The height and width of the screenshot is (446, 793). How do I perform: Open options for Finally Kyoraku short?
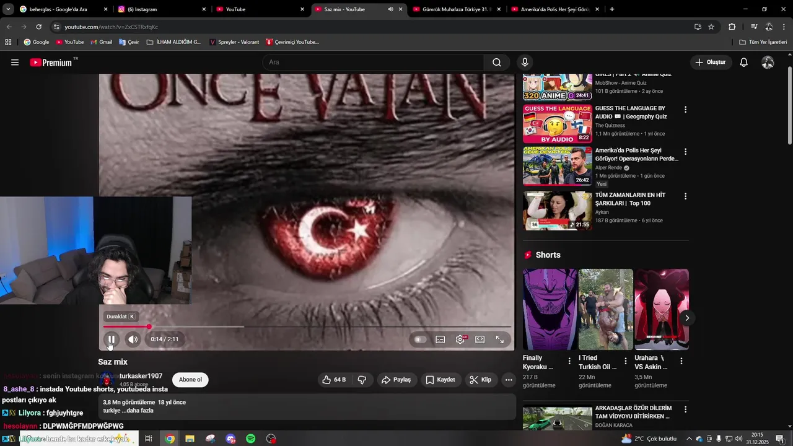(569, 361)
